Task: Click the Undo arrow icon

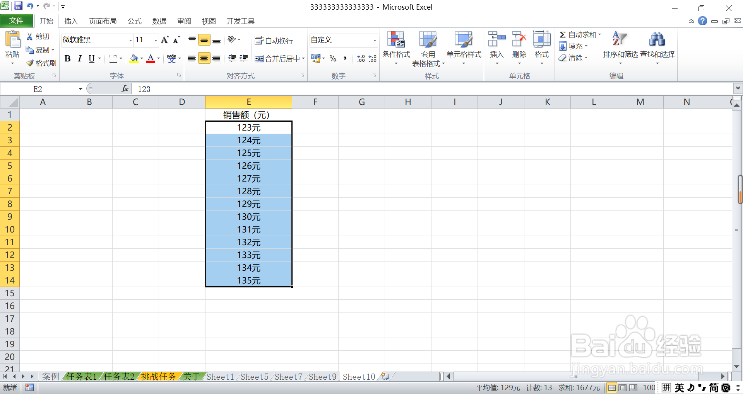Action: 30,6
